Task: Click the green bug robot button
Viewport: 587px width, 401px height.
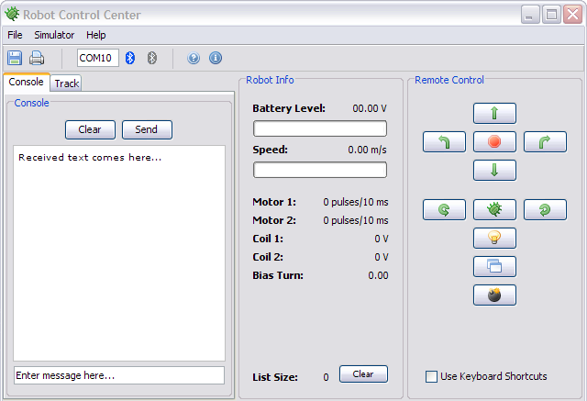Action: coord(494,209)
